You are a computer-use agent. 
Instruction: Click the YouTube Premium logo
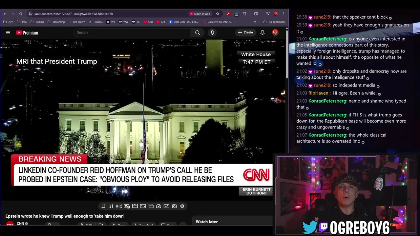point(27,32)
